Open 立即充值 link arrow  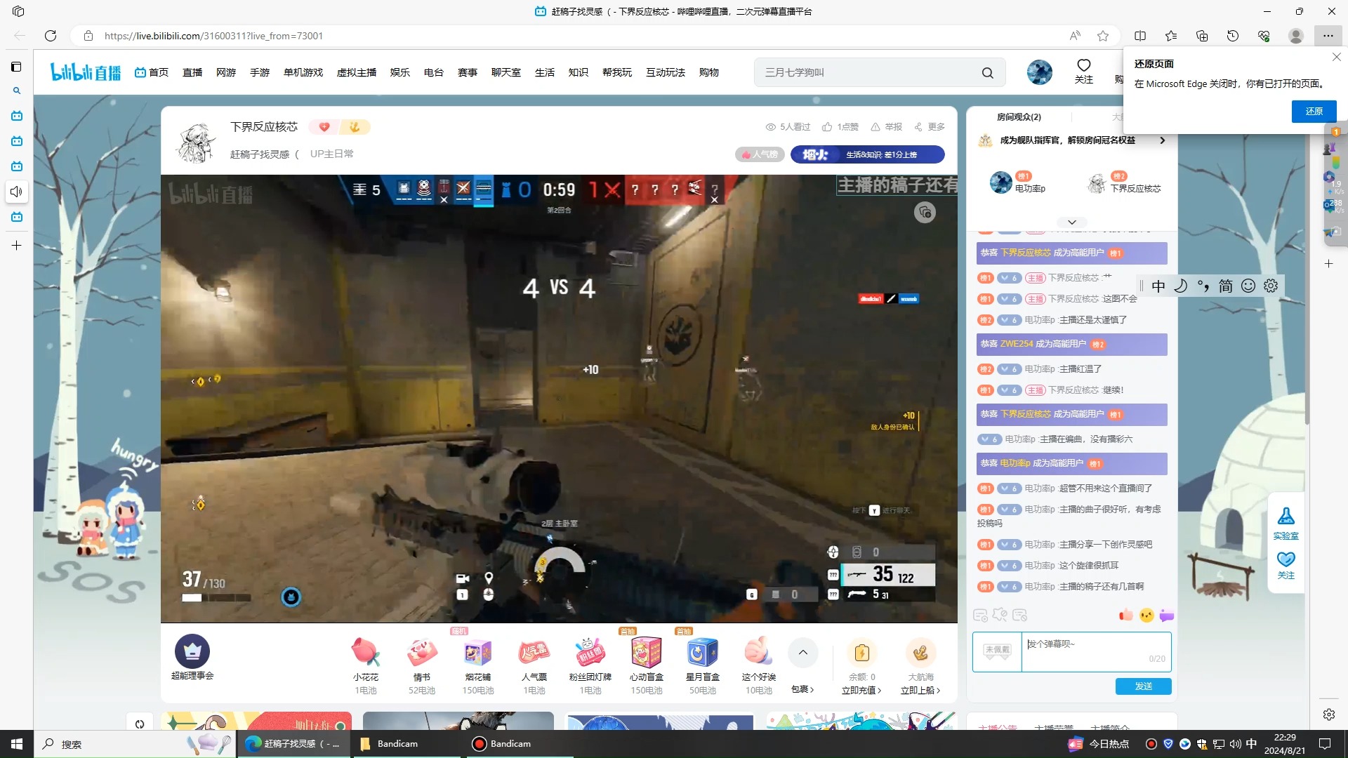[x=861, y=691]
